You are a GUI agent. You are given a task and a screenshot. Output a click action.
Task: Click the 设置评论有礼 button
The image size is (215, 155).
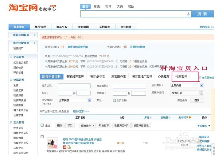141,125
